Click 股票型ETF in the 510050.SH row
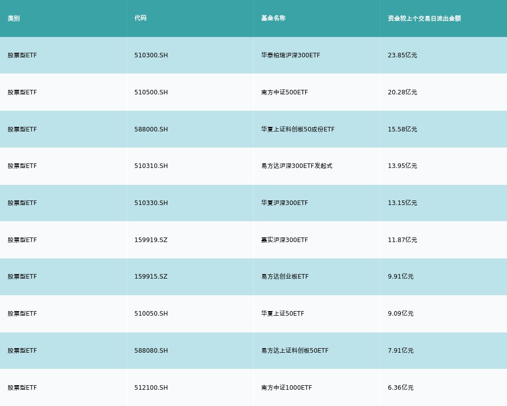 click(22, 314)
